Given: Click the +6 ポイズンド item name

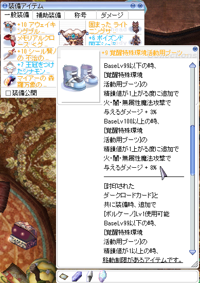Looking at the screenshot, I should [x=106, y=41].
